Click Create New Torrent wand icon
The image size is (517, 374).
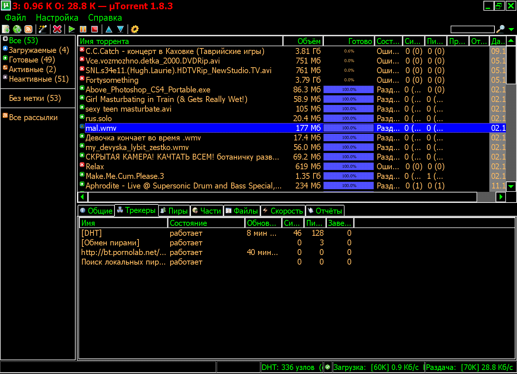[x=43, y=29]
